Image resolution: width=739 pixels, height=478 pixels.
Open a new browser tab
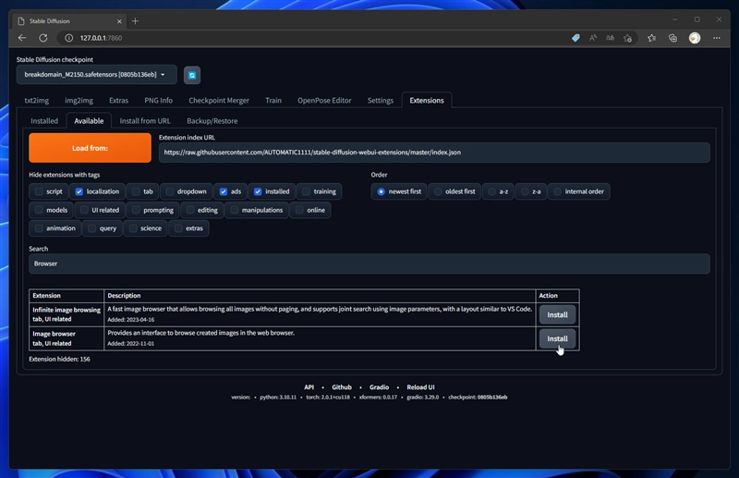click(135, 20)
